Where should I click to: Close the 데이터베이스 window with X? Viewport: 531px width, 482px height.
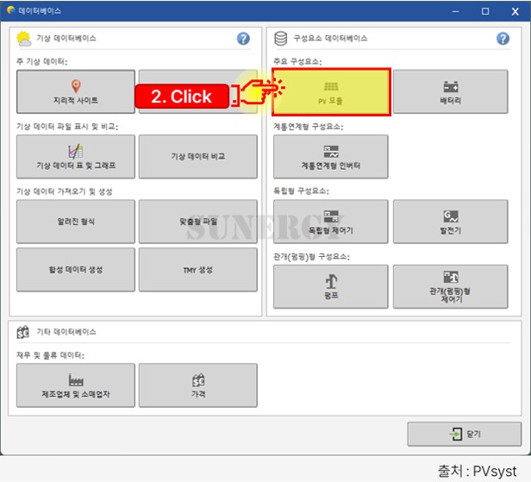[515, 11]
